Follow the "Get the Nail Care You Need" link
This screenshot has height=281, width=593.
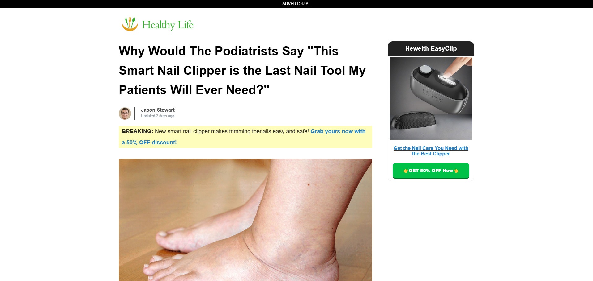431,151
